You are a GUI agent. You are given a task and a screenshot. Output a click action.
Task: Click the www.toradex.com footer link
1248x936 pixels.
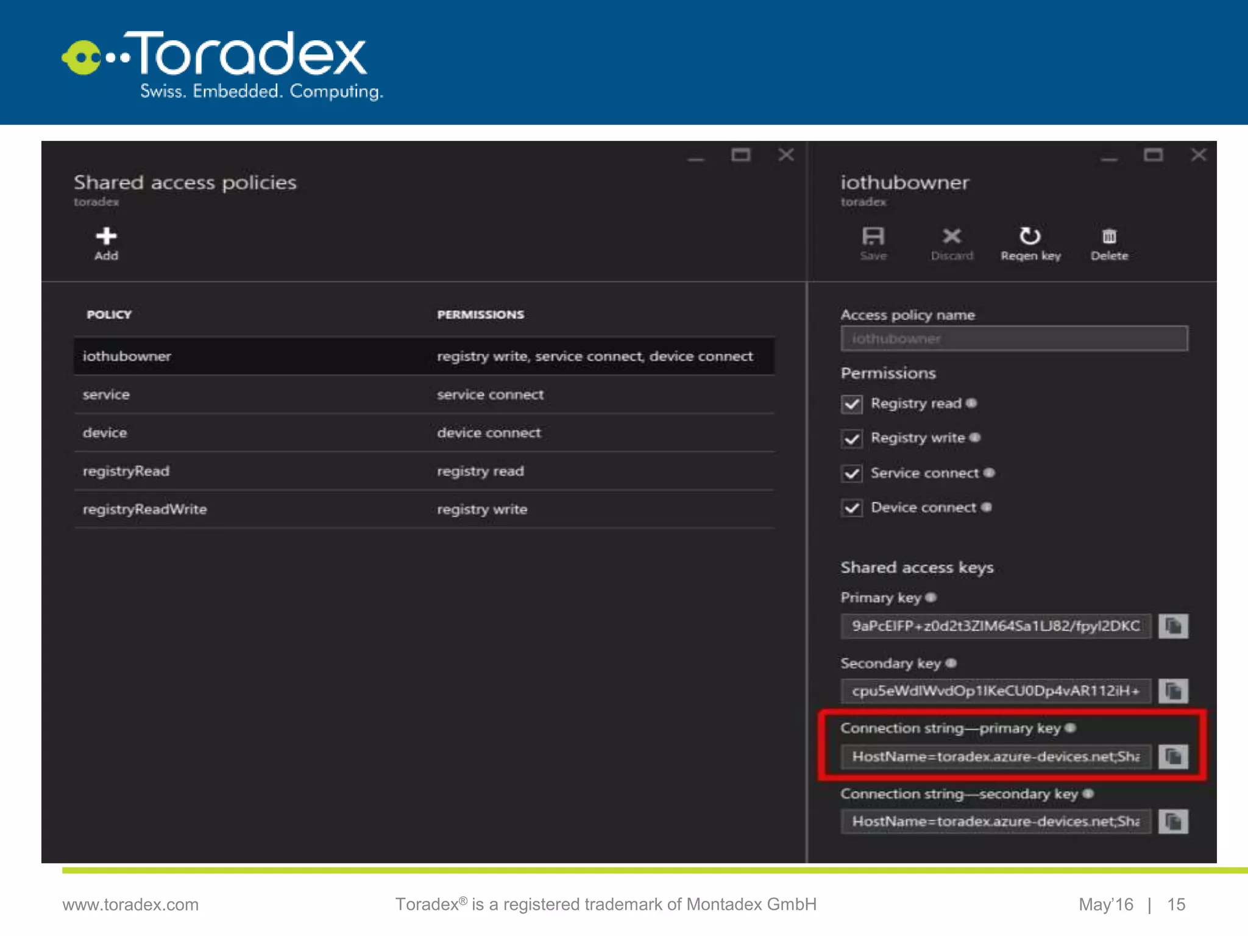point(130,904)
